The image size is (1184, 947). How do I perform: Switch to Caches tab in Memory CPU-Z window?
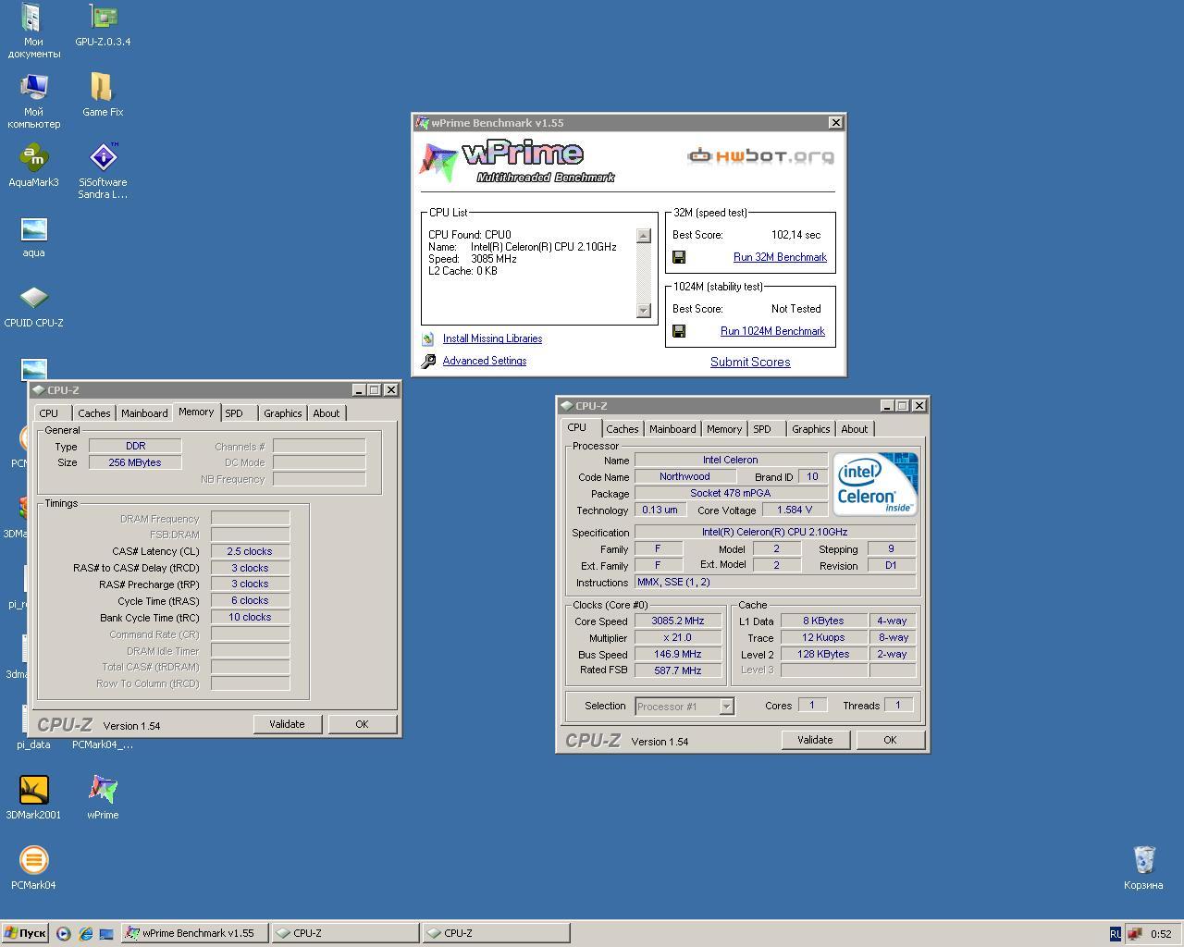(x=93, y=413)
